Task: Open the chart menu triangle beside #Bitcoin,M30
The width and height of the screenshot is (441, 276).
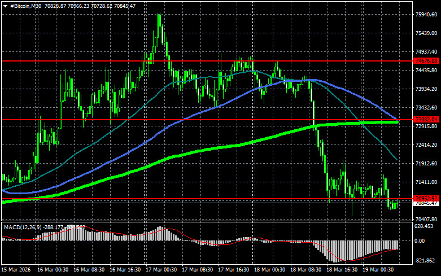Action: coord(5,6)
